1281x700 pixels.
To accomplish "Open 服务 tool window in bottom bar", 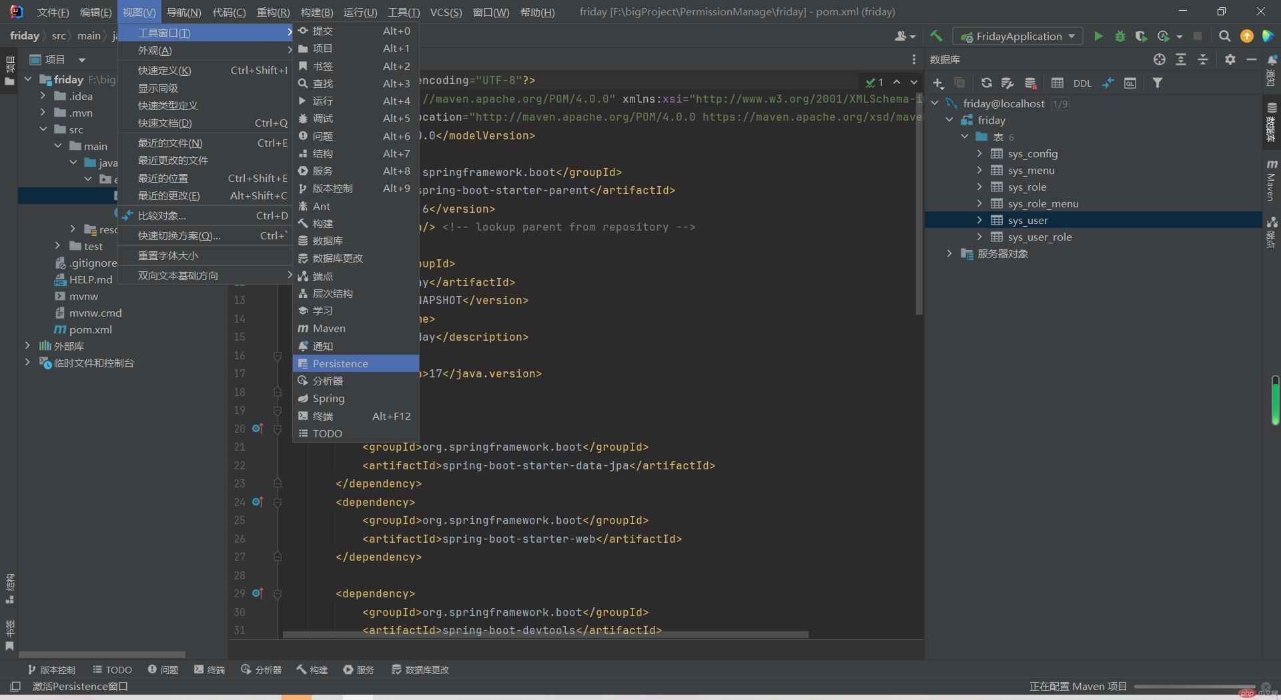I will tap(359, 669).
